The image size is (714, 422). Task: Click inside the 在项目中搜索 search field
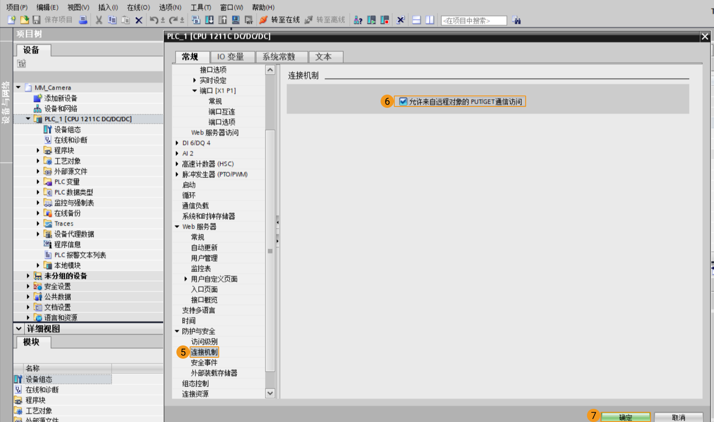coord(474,20)
